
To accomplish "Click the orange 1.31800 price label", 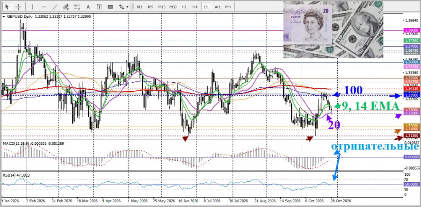I will click(x=411, y=129).
